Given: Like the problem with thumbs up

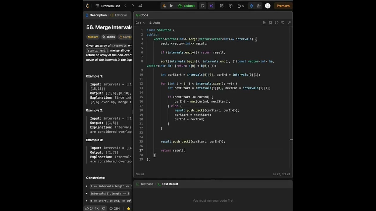Looking at the screenshot, I should (92, 209).
